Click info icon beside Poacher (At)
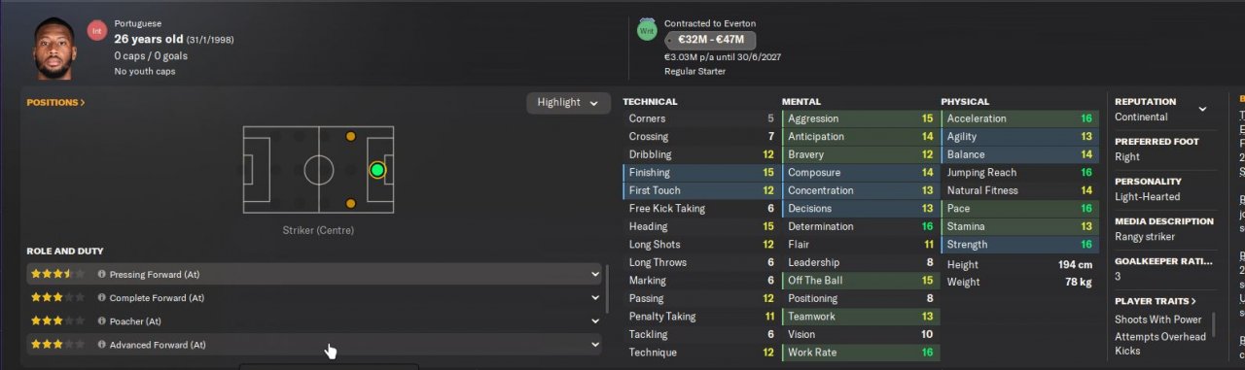 (102, 321)
